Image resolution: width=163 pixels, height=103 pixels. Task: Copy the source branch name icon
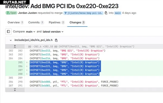106,13
